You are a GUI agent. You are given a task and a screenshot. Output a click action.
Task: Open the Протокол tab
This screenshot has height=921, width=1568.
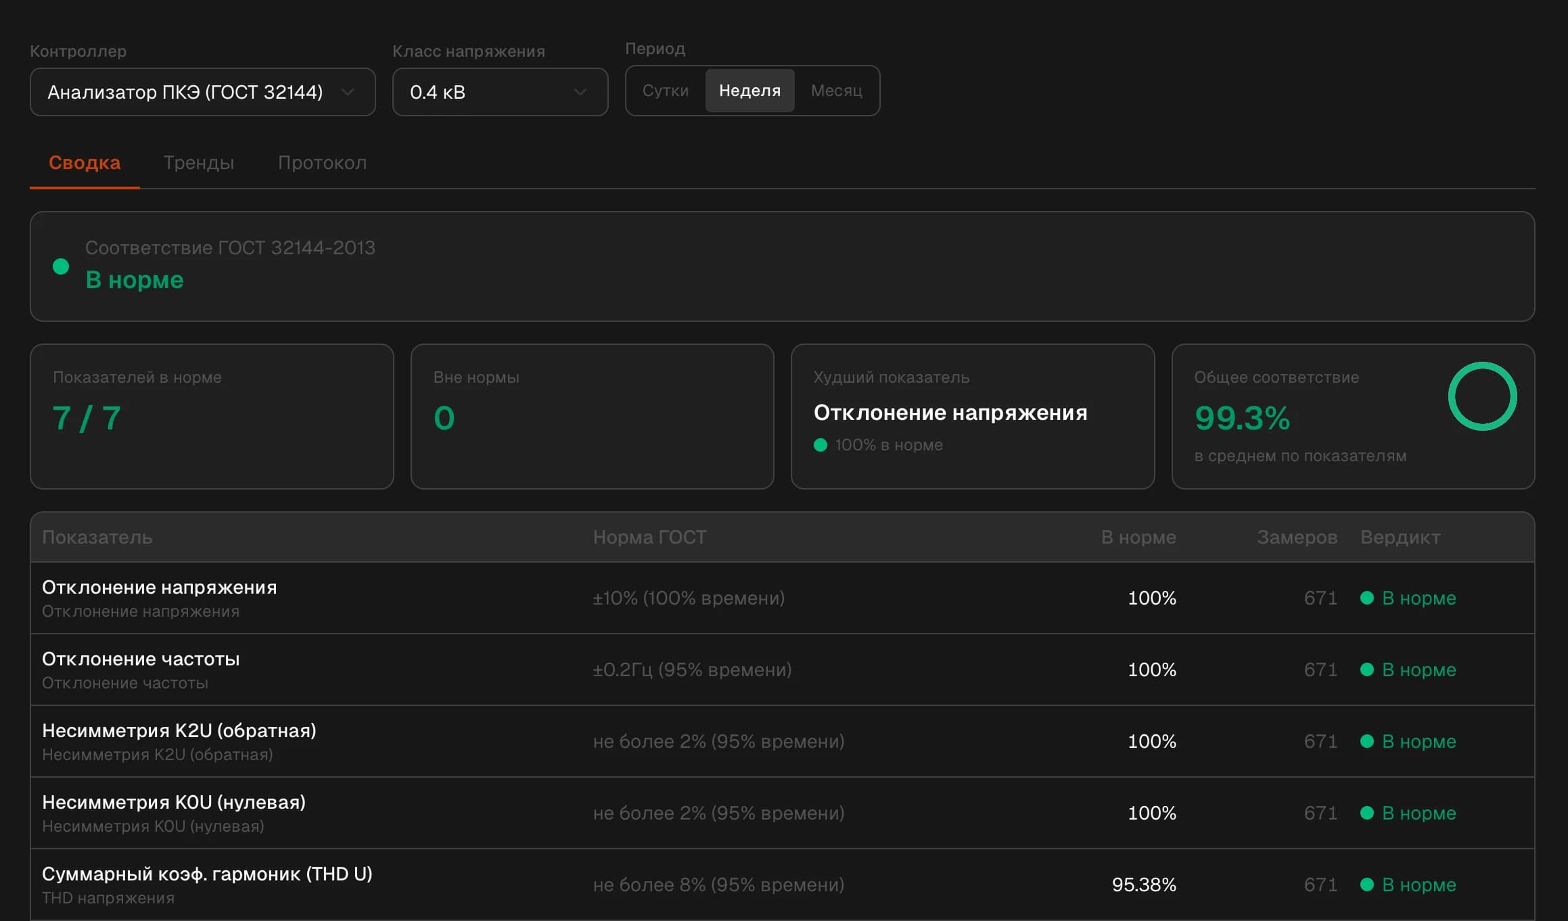click(x=322, y=163)
